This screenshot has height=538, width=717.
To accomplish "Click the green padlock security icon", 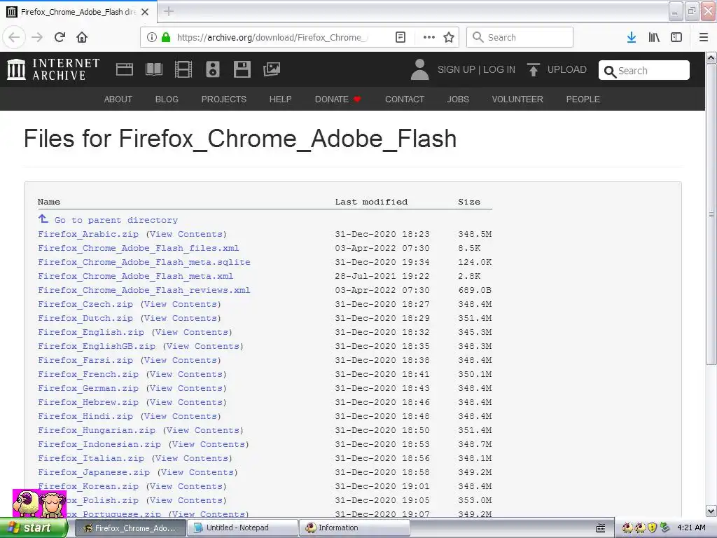I will pos(166,37).
